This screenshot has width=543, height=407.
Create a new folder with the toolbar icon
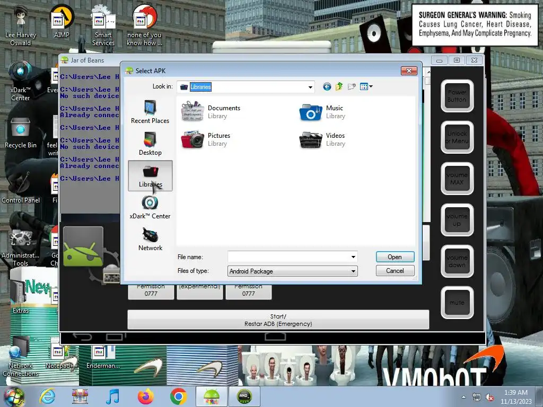tap(352, 86)
